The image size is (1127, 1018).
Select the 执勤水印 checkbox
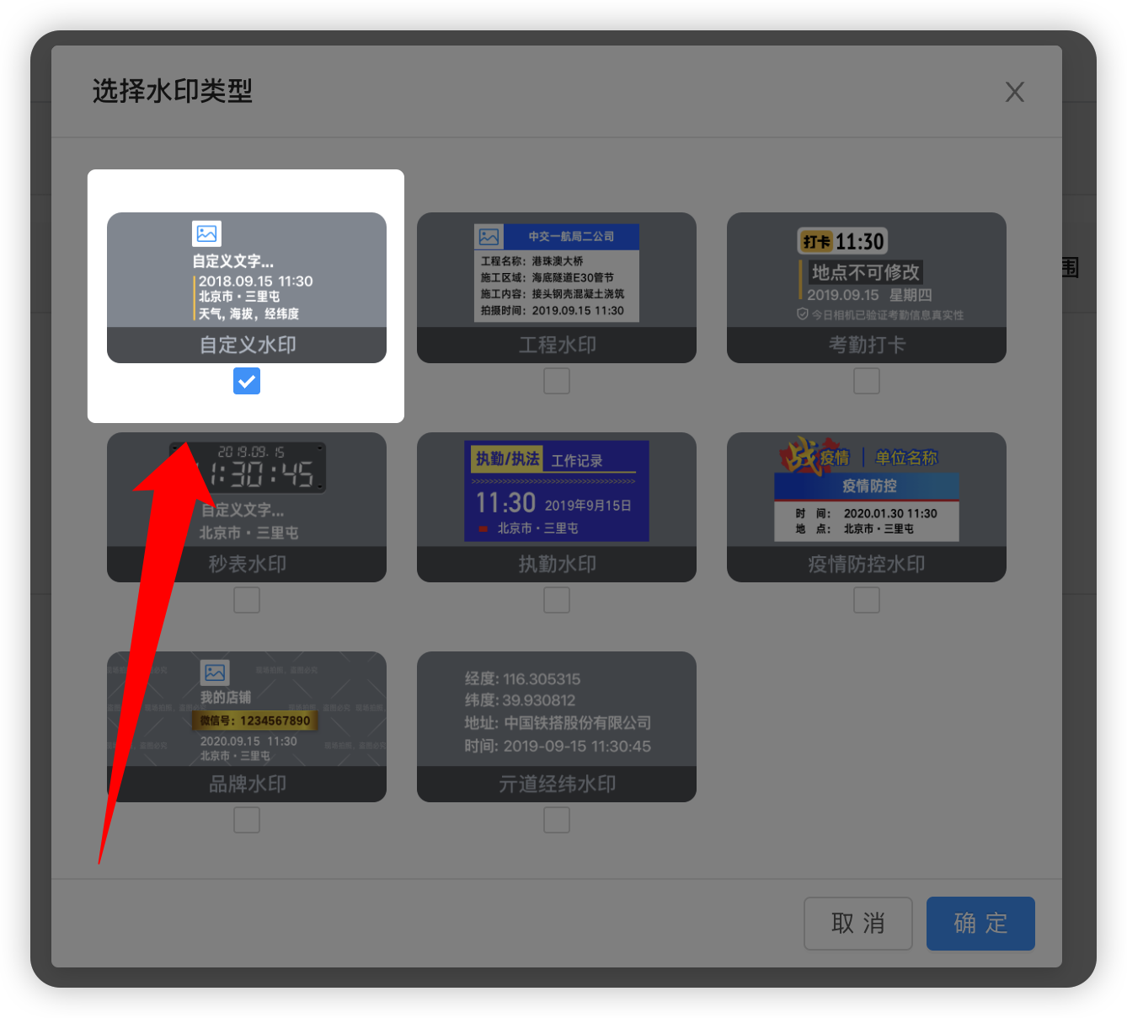557,600
